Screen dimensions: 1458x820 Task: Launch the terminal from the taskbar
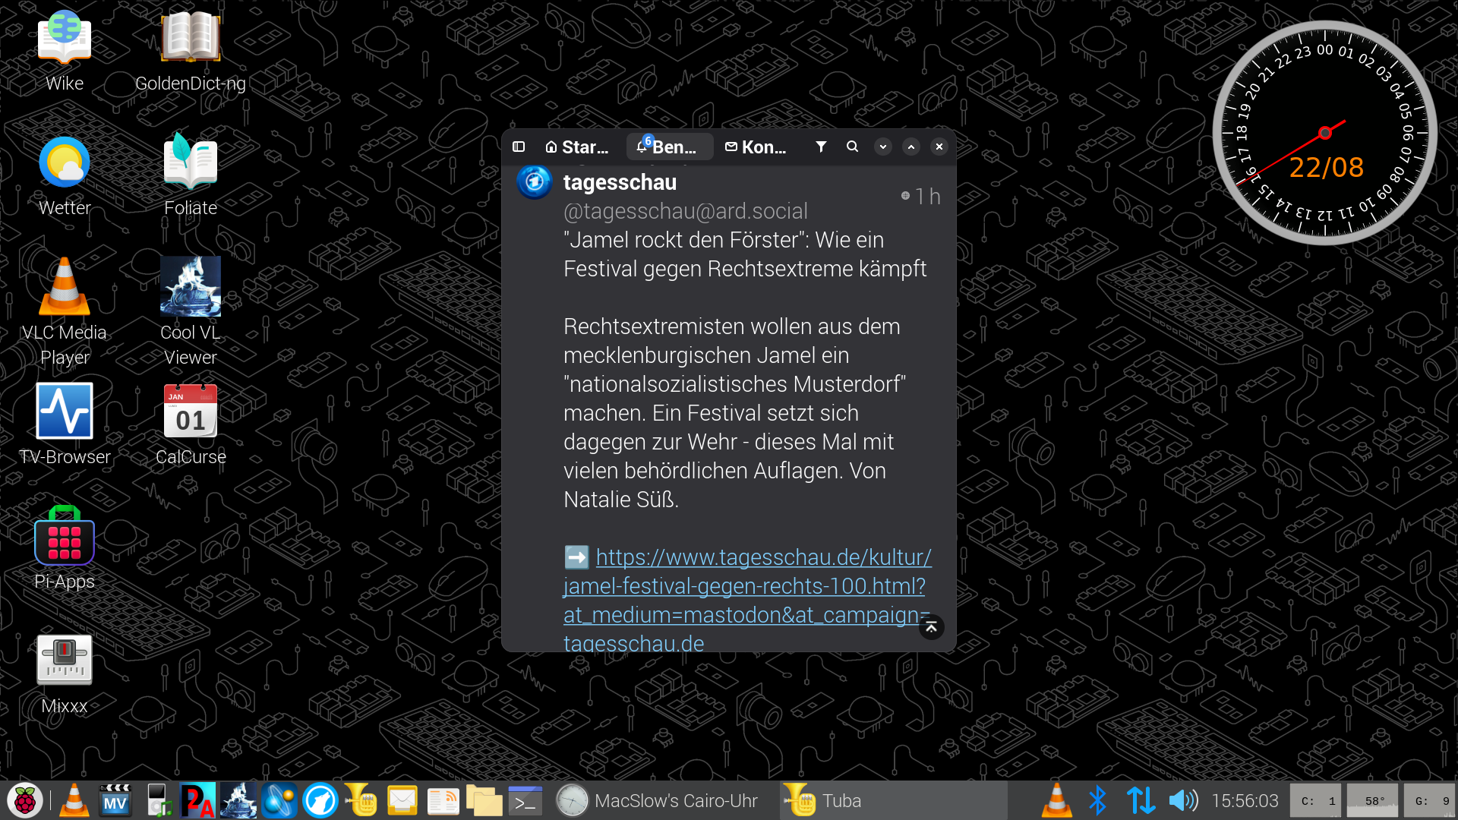tap(525, 800)
